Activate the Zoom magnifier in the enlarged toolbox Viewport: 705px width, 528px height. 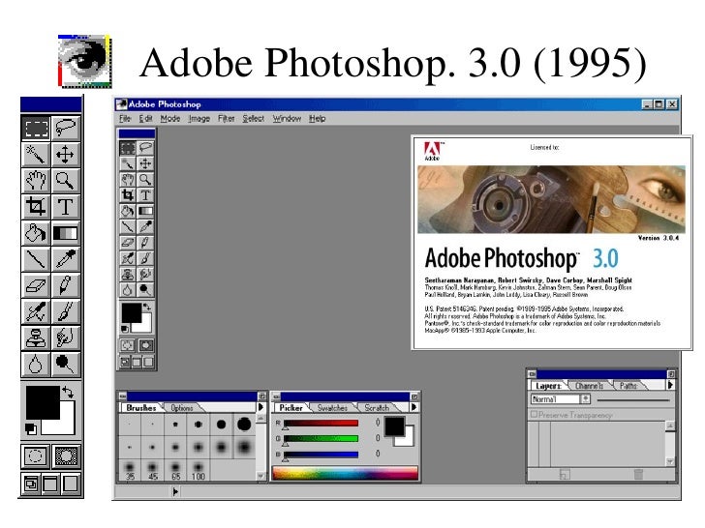(66, 181)
